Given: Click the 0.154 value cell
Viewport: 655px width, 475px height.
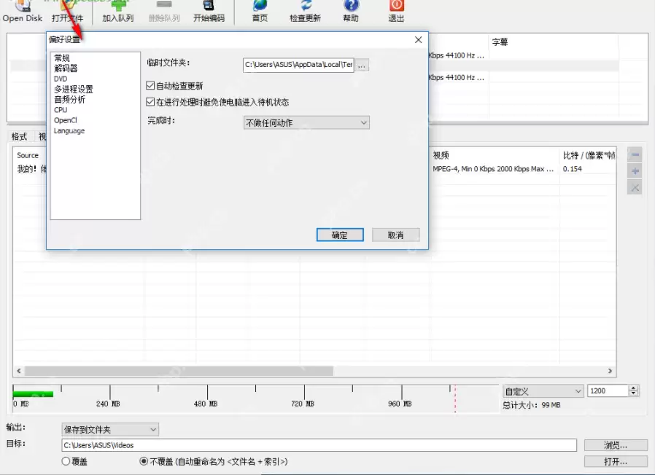Looking at the screenshot, I should (573, 169).
